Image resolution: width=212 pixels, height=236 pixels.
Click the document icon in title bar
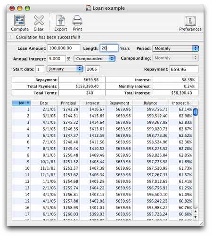89,8
